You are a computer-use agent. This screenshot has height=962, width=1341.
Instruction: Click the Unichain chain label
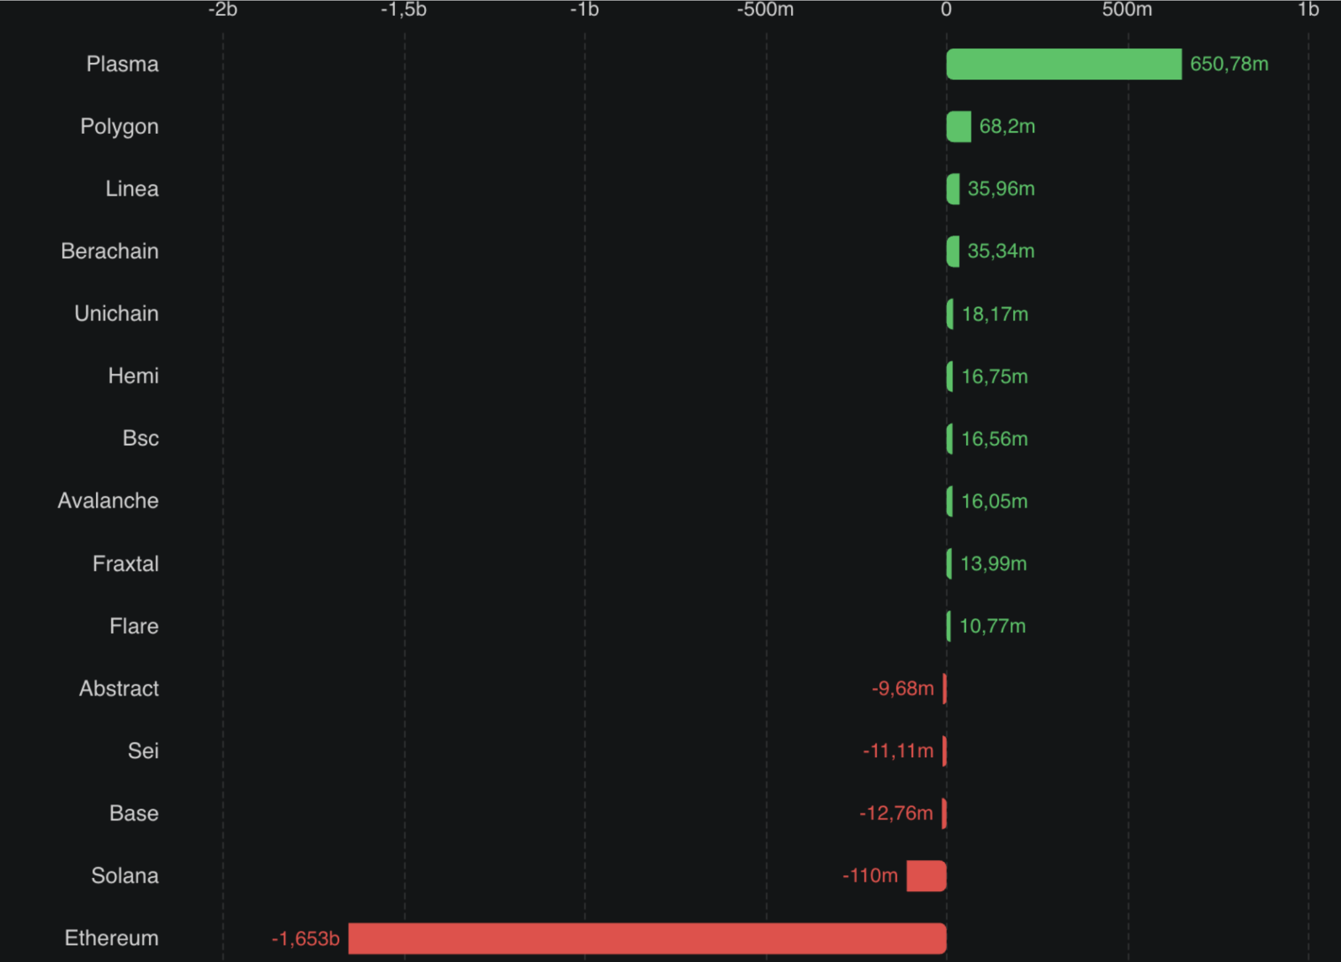pyautogui.click(x=117, y=313)
